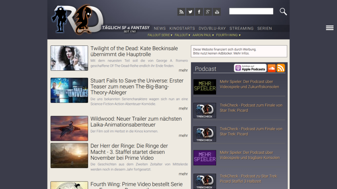
Task: Open the Fourth Wing Prime Video headline
Action: tap(136, 184)
